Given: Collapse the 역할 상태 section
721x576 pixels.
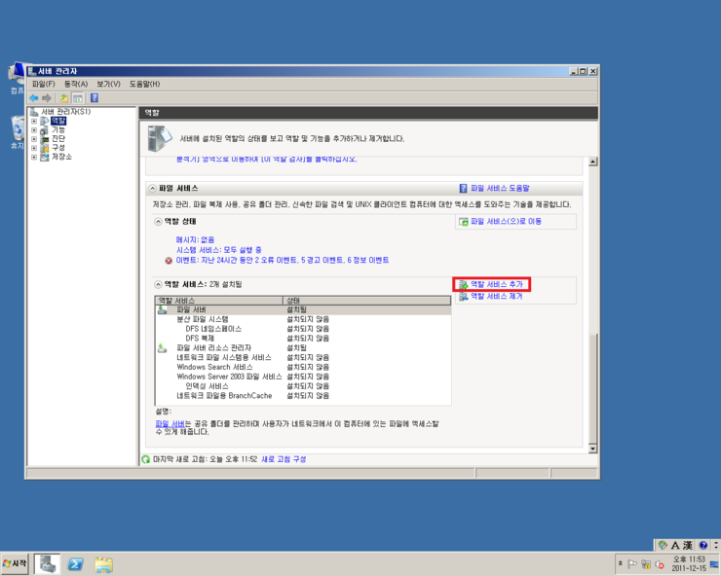Looking at the screenshot, I should pos(158,222).
